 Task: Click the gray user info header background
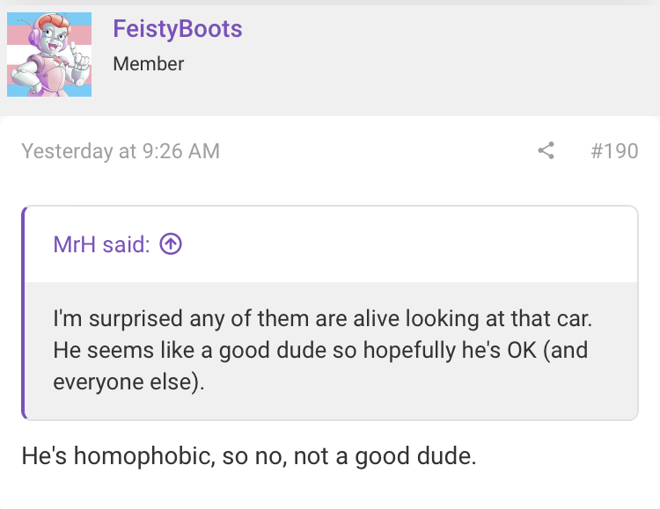(x=421, y=59)
